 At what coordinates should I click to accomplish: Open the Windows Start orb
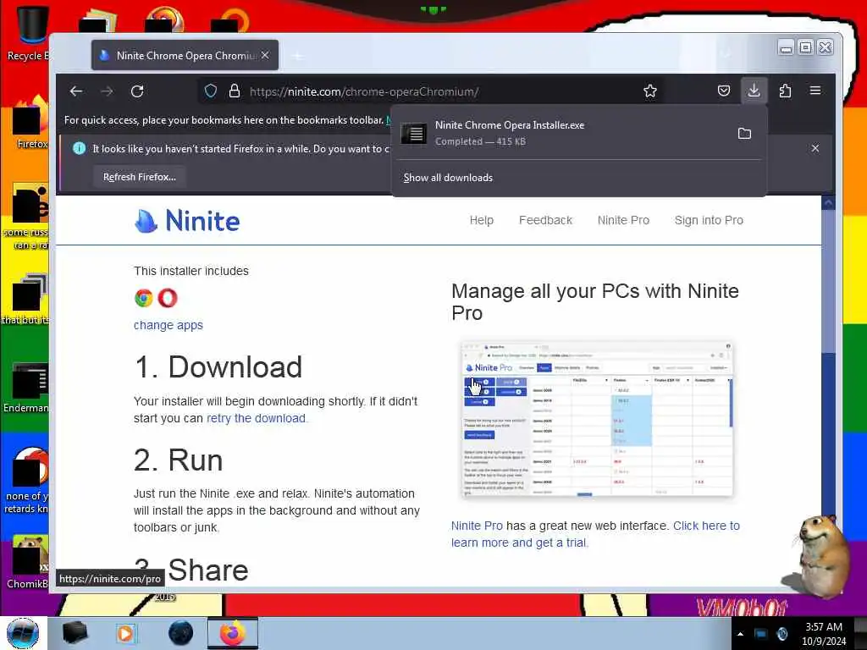[x=23, y=633]
